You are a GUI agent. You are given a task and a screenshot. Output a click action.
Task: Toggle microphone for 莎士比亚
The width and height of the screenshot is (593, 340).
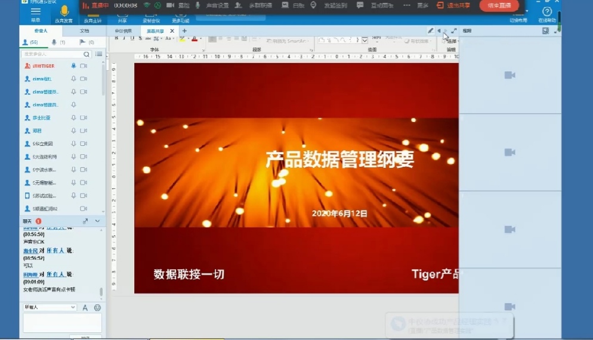(73, 118)
